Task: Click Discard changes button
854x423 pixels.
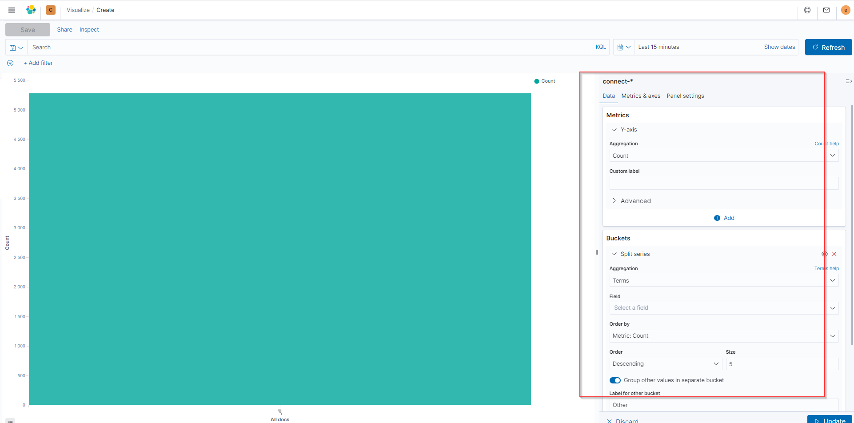Action: click(623, 421)
